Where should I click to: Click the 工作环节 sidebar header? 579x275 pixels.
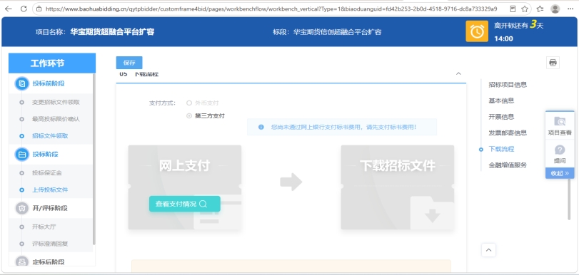coord(52,63)
